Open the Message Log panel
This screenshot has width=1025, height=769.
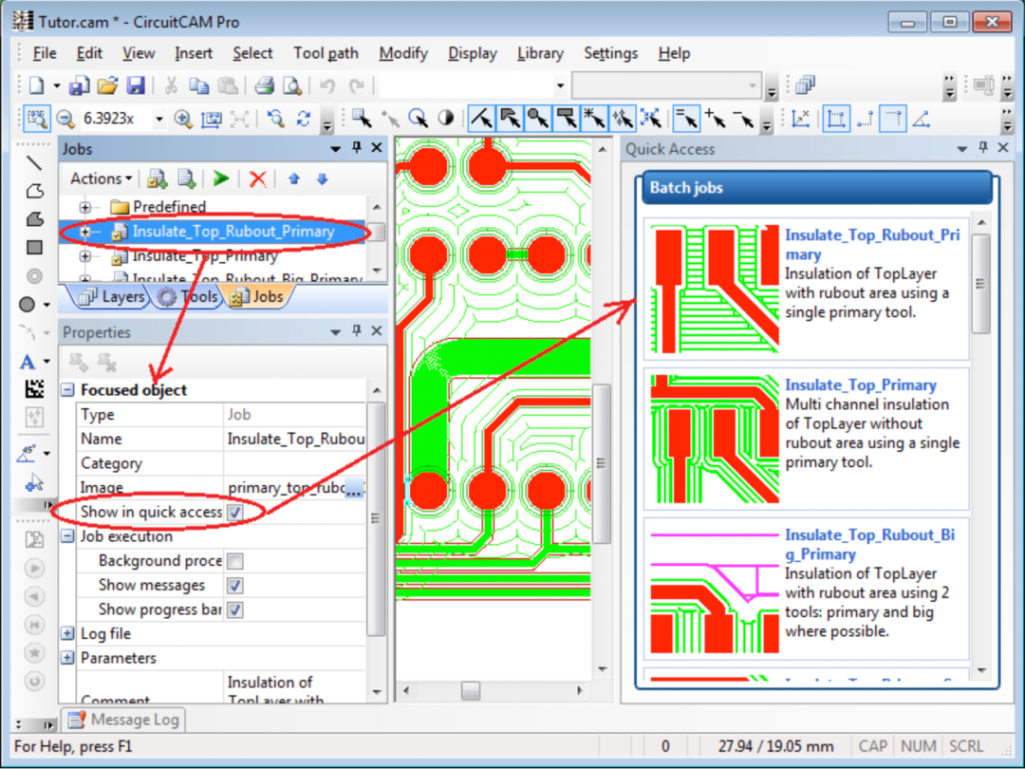click(124, 720)
